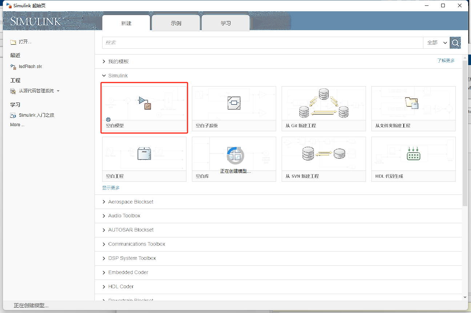This screenshot has width=471, height=313.
Task: Expand the HDL Coder section
Action: click(x=104, y=287)
